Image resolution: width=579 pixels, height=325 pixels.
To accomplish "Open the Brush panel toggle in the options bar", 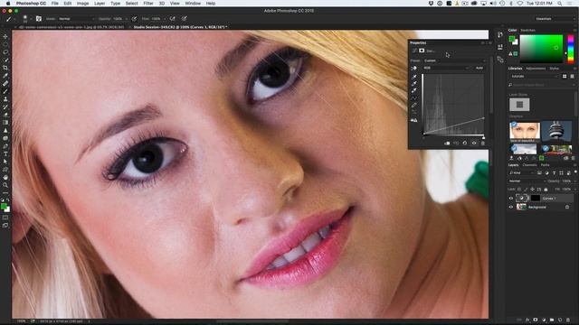I will 39,18.
